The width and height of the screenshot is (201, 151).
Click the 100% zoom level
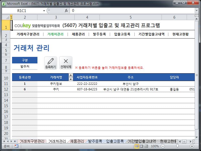click(155, 146)
